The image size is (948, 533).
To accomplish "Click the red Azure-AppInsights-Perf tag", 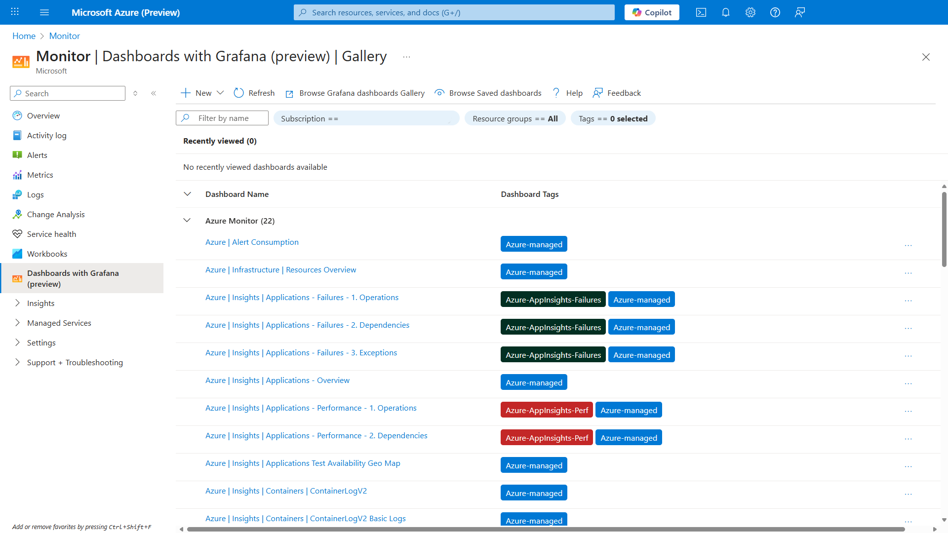I will pos(547,410).
